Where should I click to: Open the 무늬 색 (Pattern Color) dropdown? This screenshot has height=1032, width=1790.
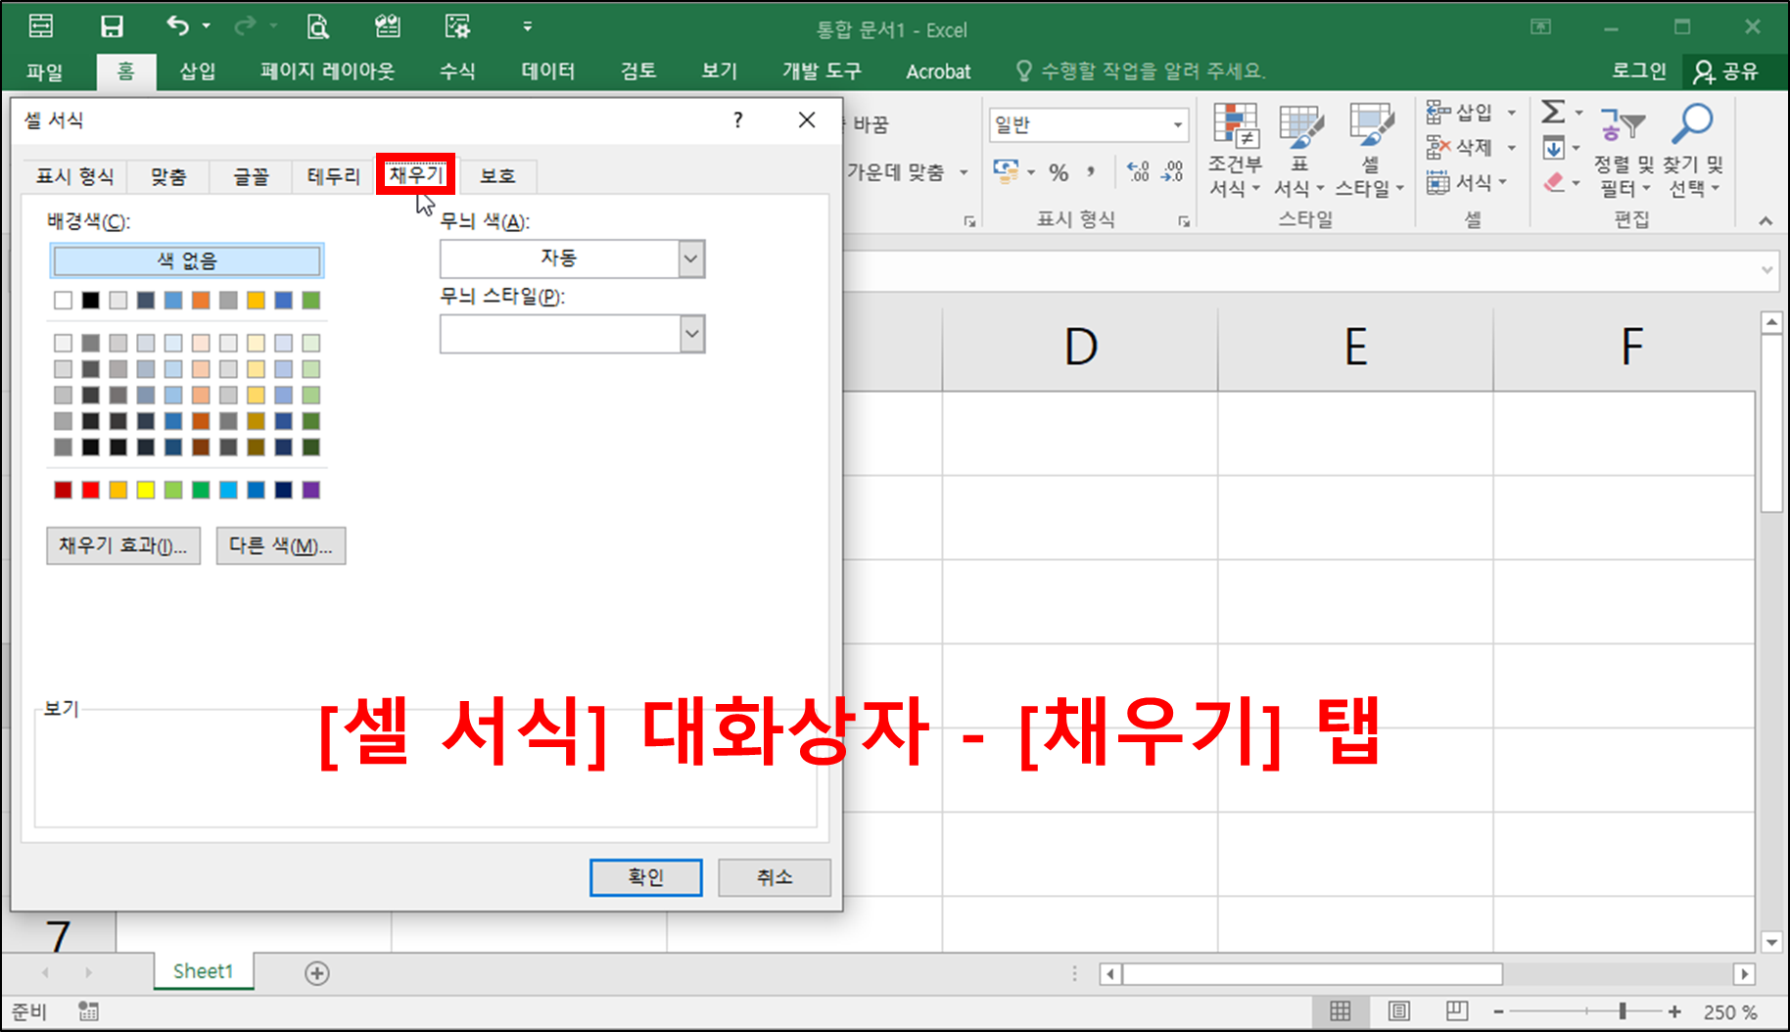point(690,258)
